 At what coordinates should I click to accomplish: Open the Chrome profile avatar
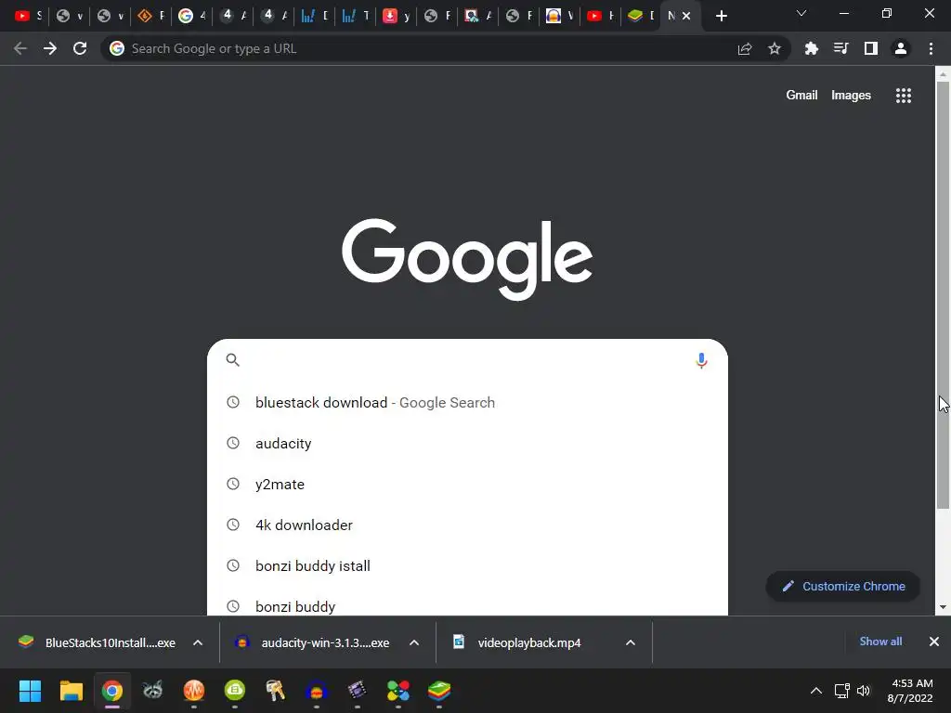[x=901, y=48]
